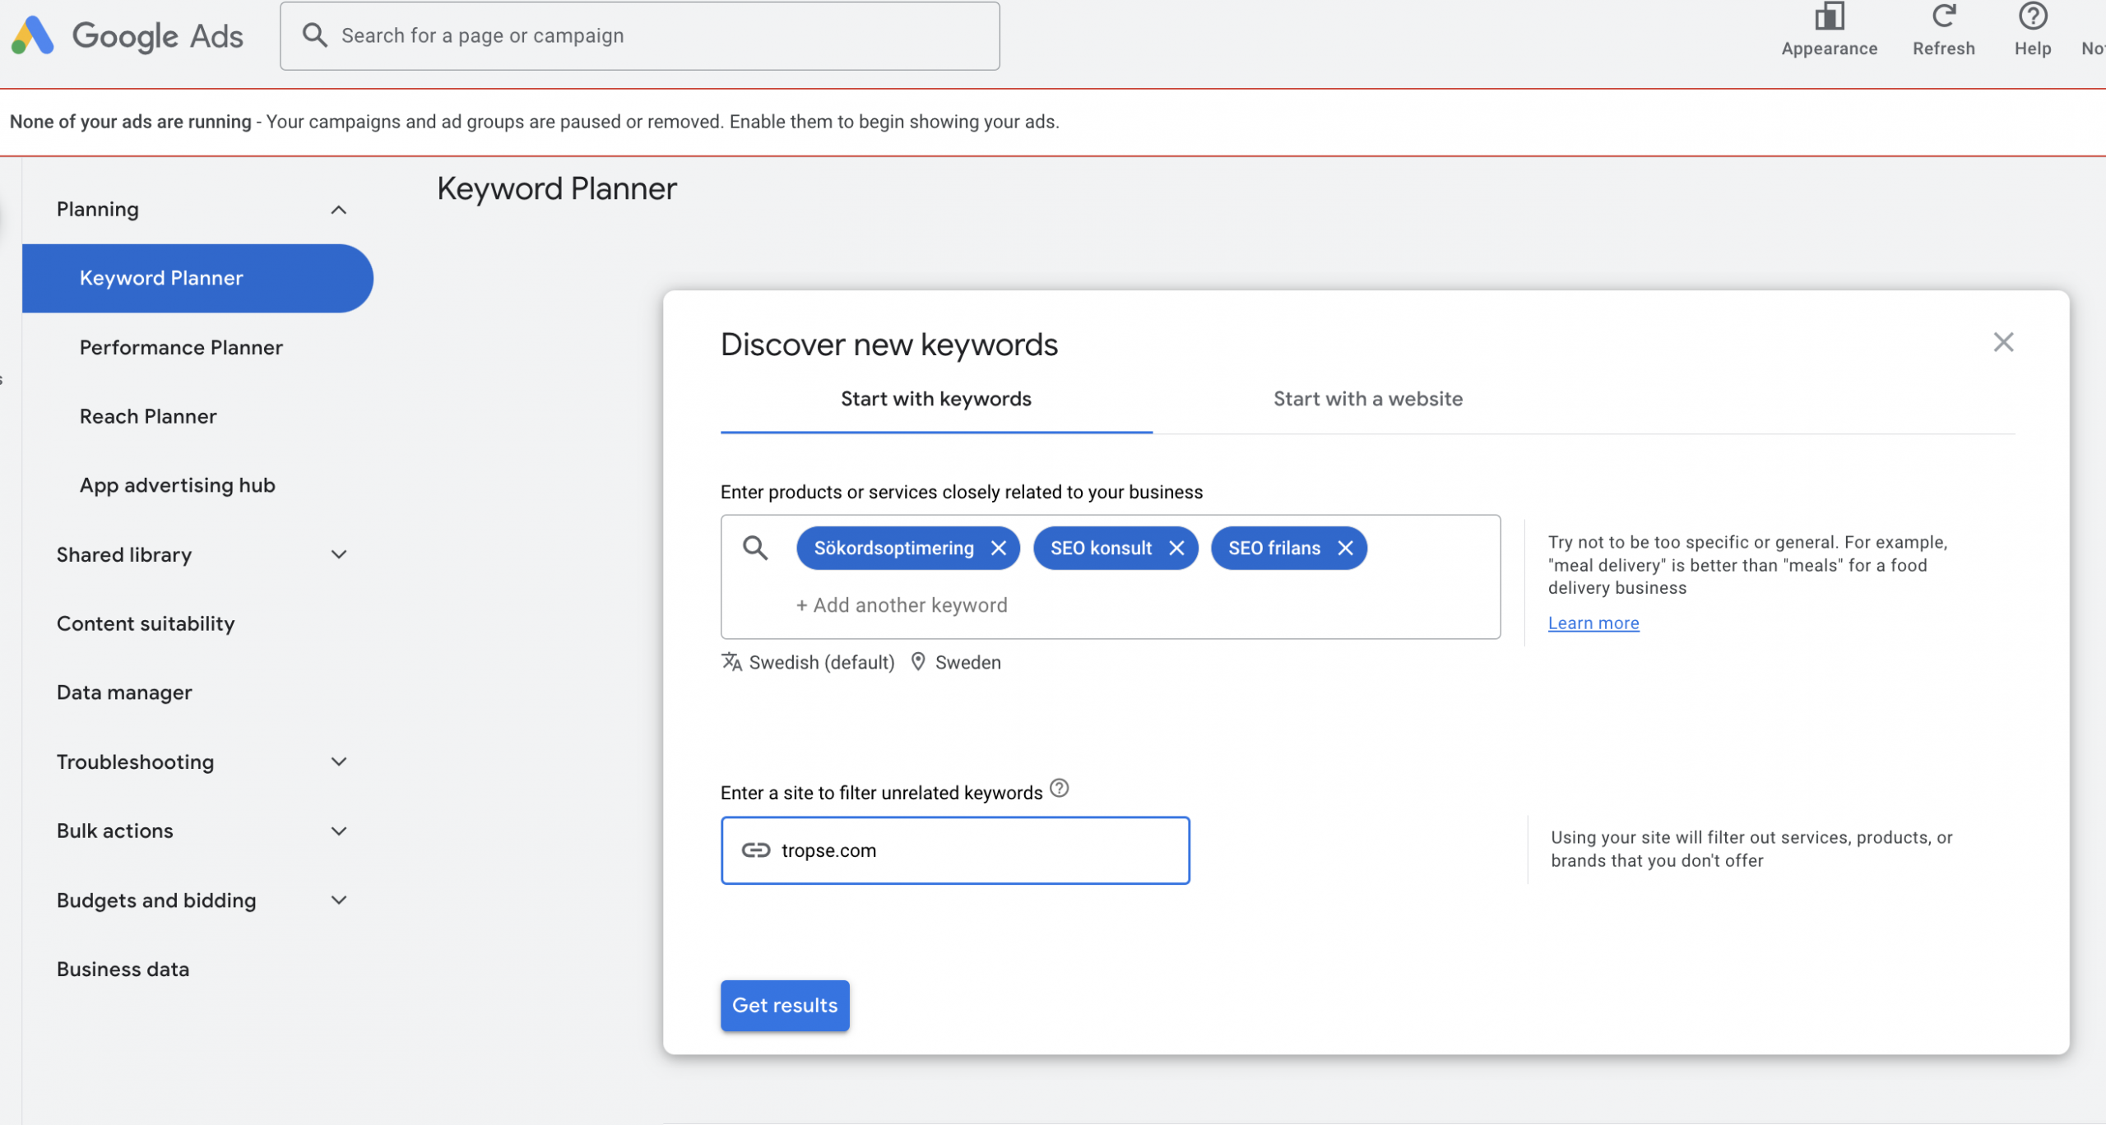Screen dimensions: 2106x1125
Task: Select the Start with keywords tab
Action: (x=936, y=399)
